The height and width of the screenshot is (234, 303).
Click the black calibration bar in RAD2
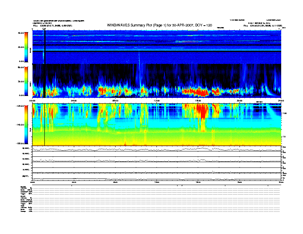tap(45, 47)
